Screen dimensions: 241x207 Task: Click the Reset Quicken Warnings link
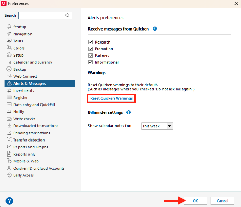(x=111, y=98)
